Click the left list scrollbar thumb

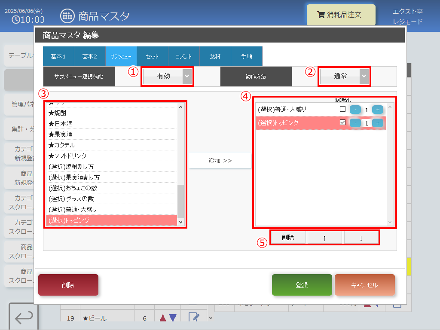click(x=181, y=201)
